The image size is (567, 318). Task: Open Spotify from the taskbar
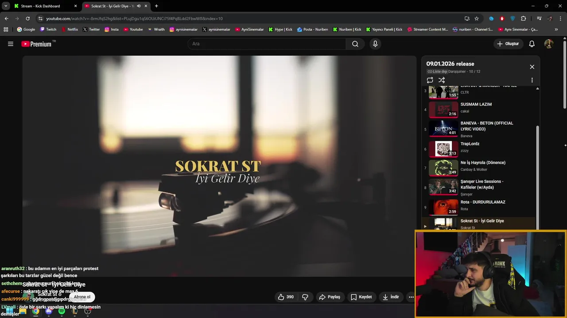62,311
